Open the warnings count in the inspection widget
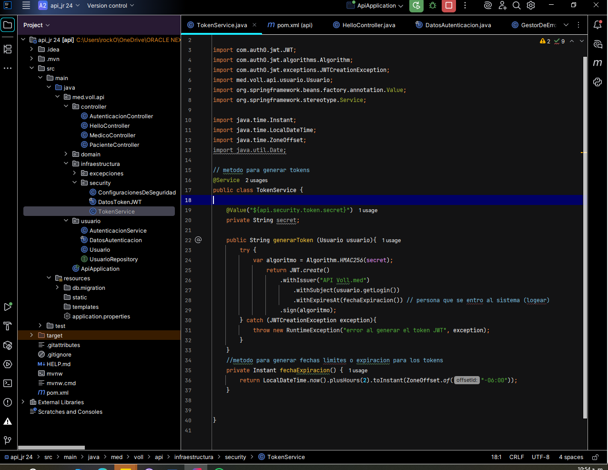 (x=545, y=41)
